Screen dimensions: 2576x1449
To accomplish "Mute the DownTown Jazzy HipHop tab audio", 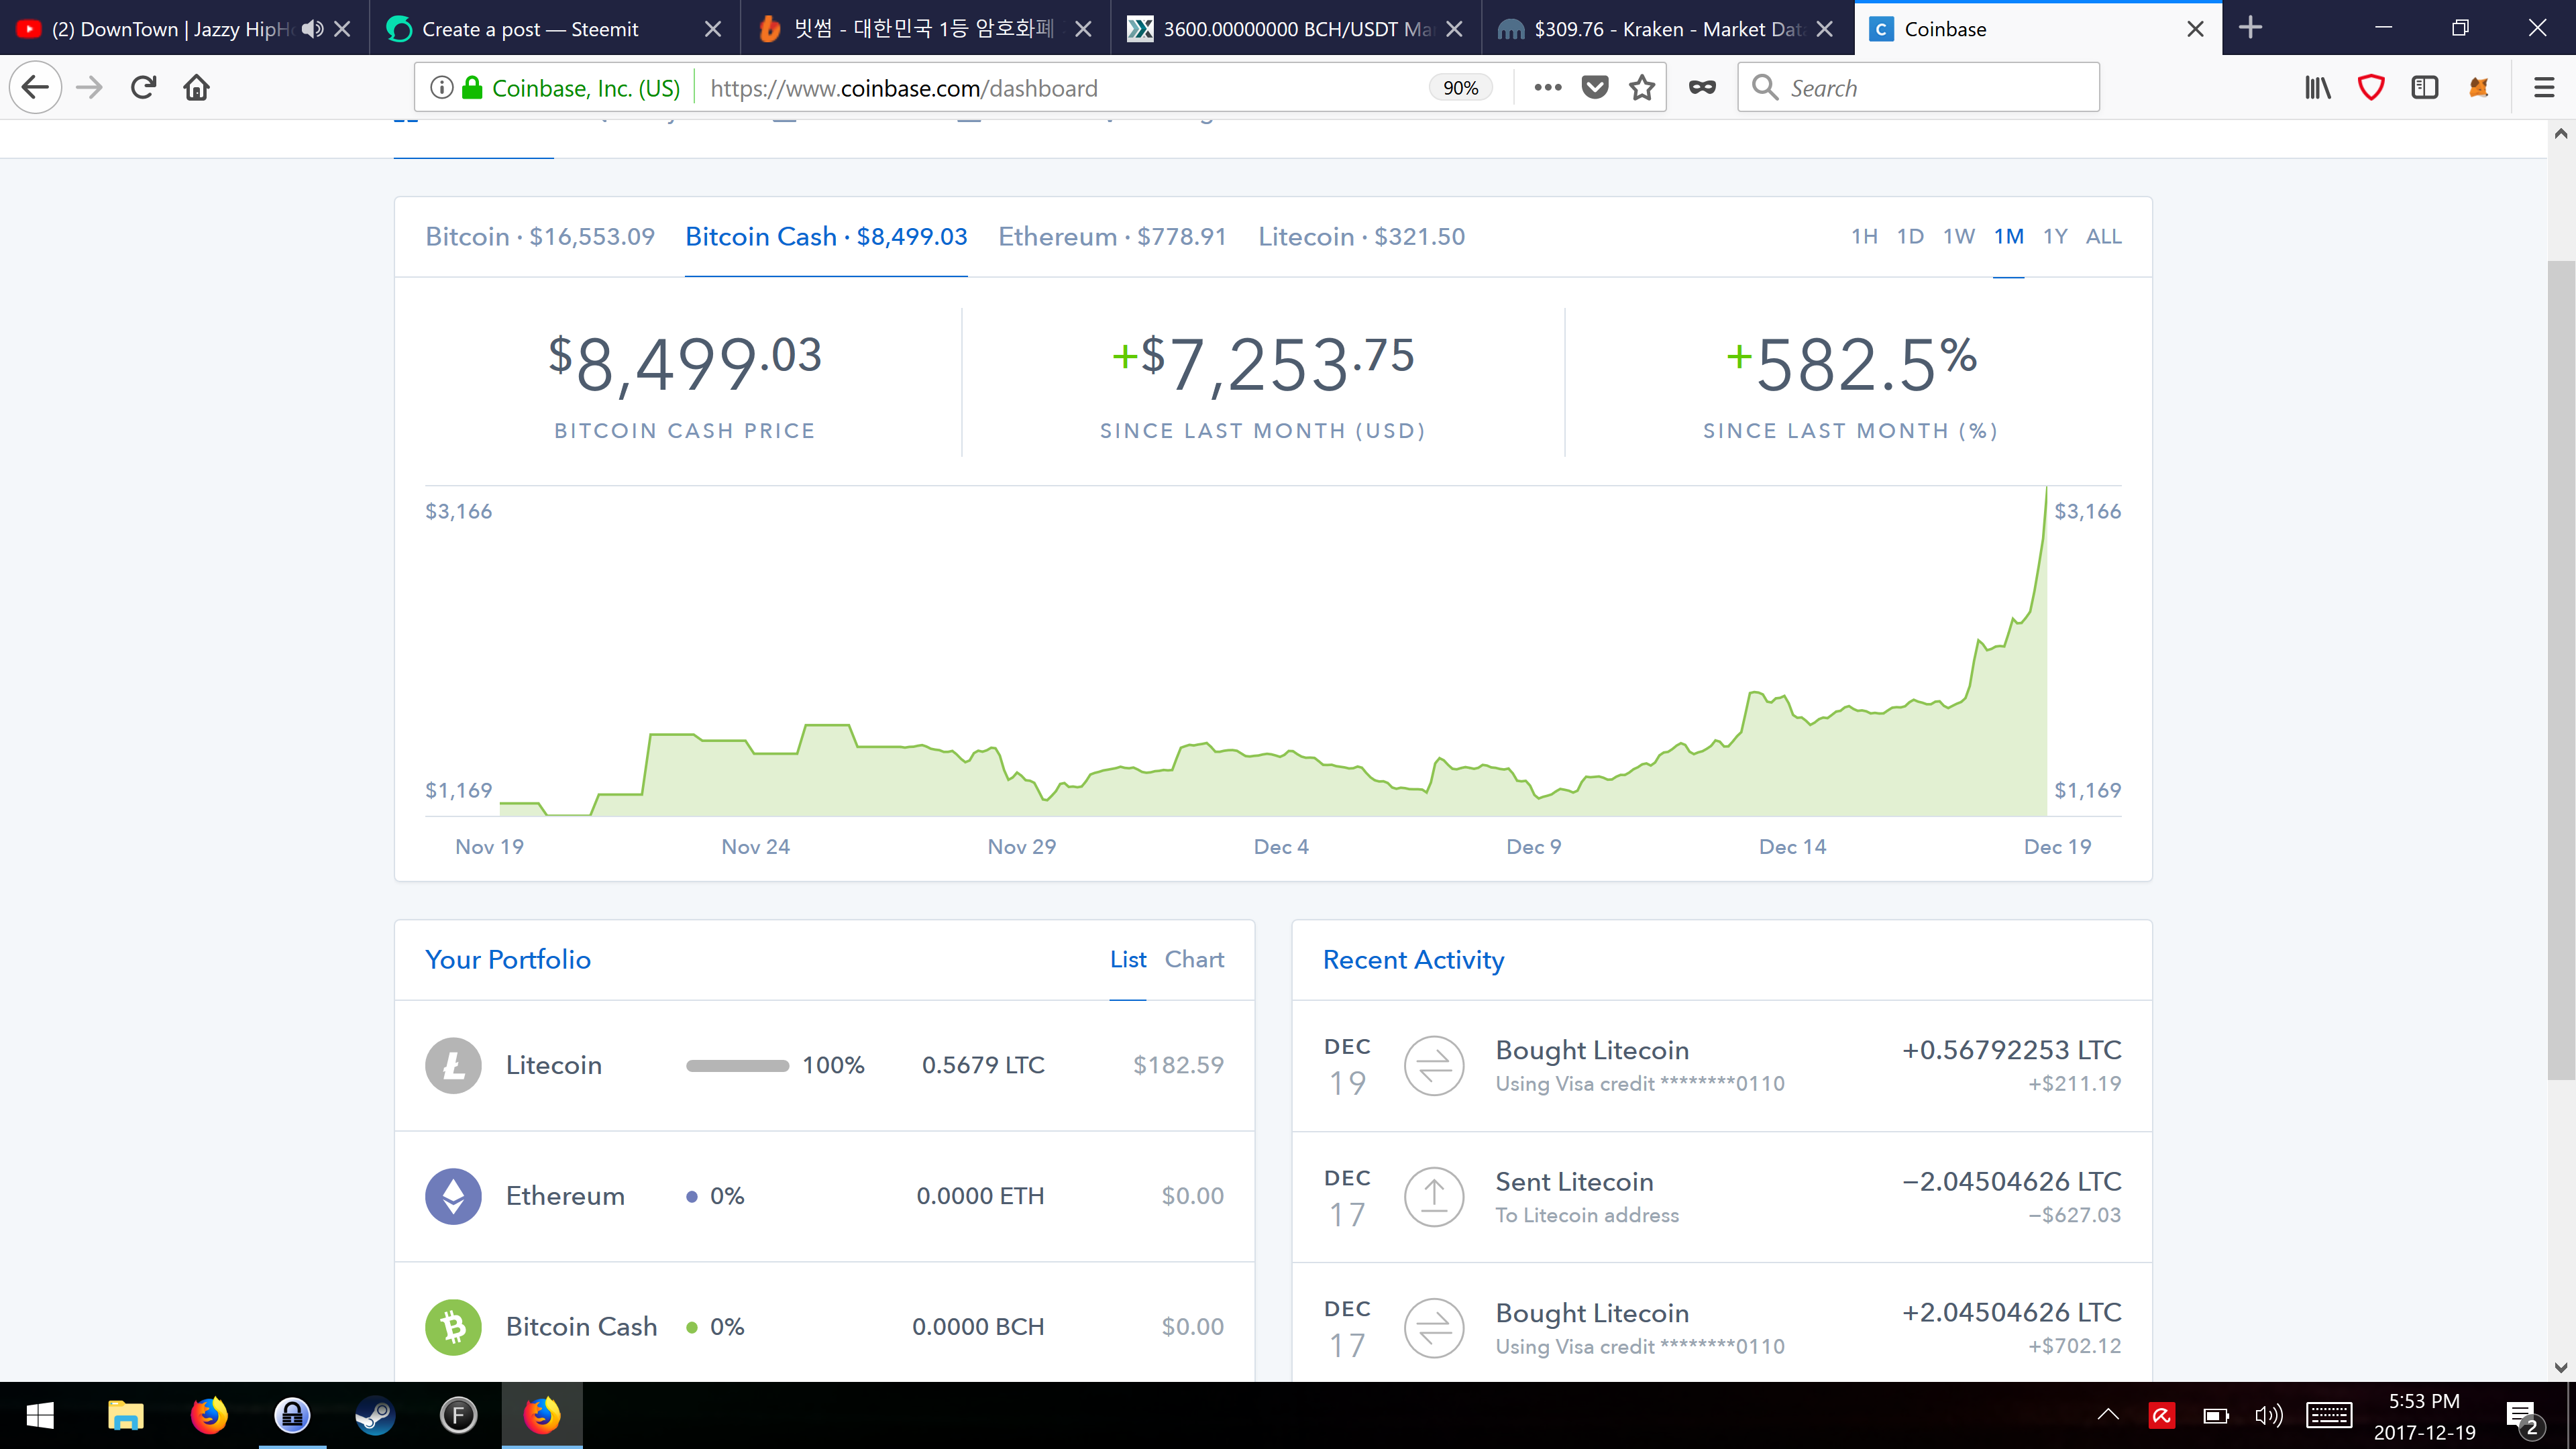I will (312, 29).
